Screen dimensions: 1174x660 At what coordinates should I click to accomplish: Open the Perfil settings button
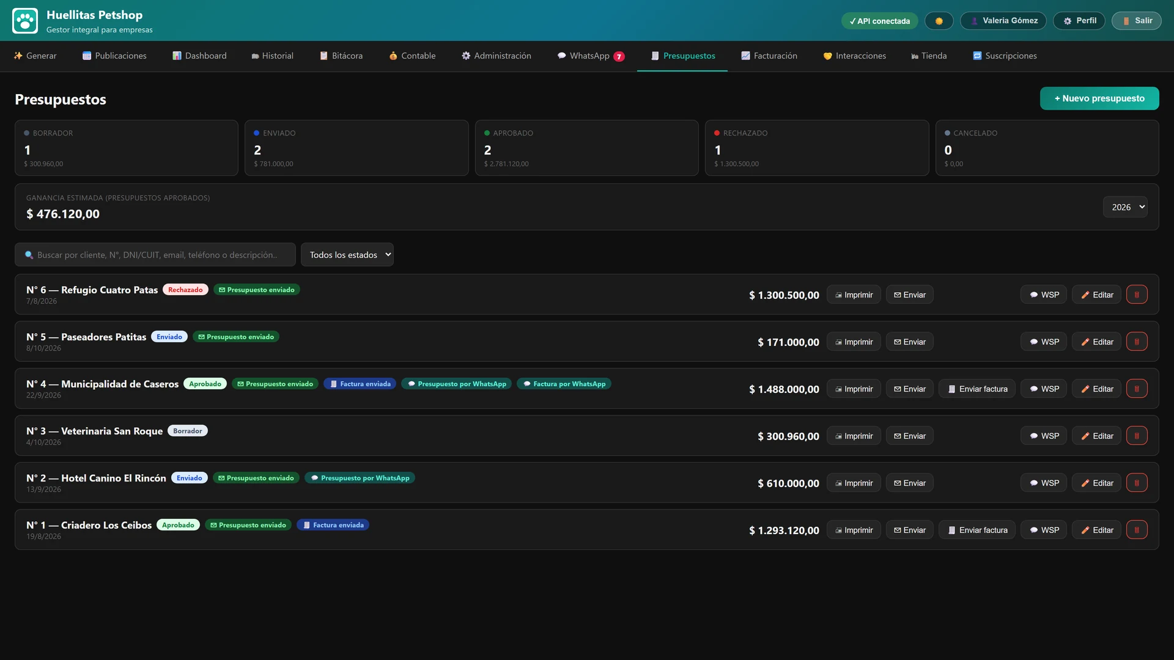[1079, 21]
